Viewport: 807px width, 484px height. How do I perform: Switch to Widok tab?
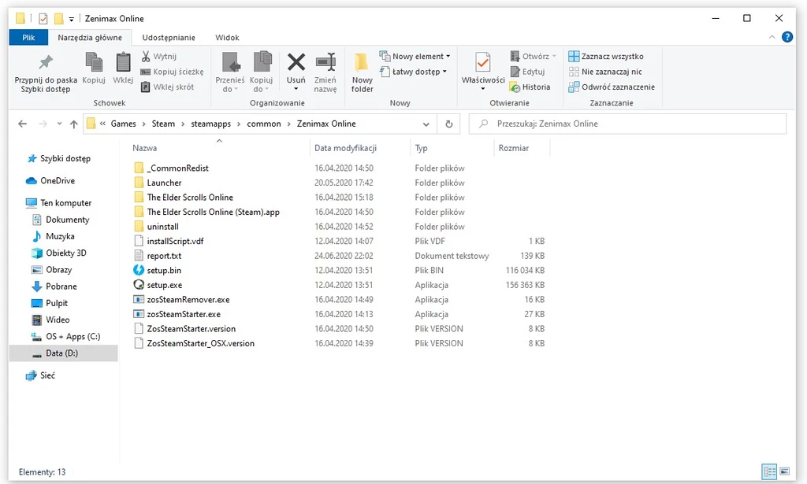point(227,38)
